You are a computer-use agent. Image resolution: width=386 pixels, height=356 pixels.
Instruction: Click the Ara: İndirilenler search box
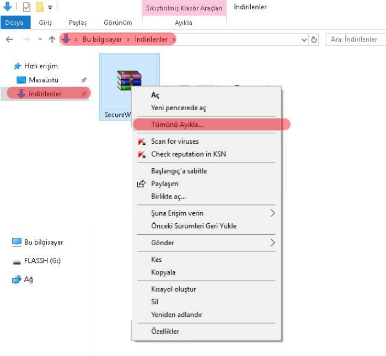click(356, 39)
